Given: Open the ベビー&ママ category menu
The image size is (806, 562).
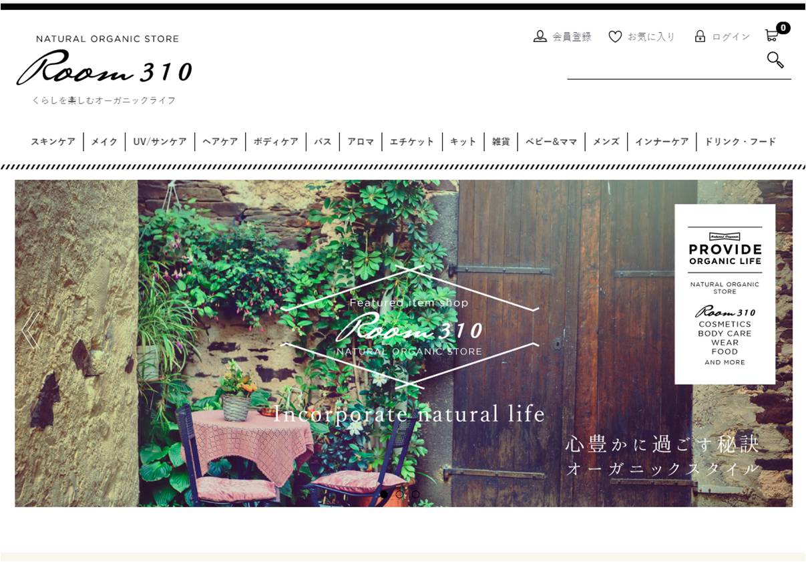Looking at the screenshot, I should pos(551,142).
